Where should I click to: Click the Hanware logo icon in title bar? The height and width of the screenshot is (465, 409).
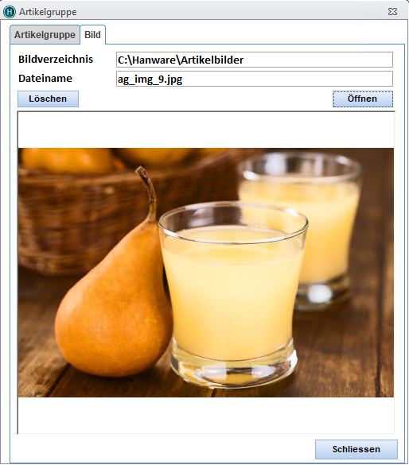10,12
